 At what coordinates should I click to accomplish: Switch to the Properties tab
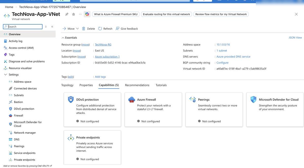point(86,85)
